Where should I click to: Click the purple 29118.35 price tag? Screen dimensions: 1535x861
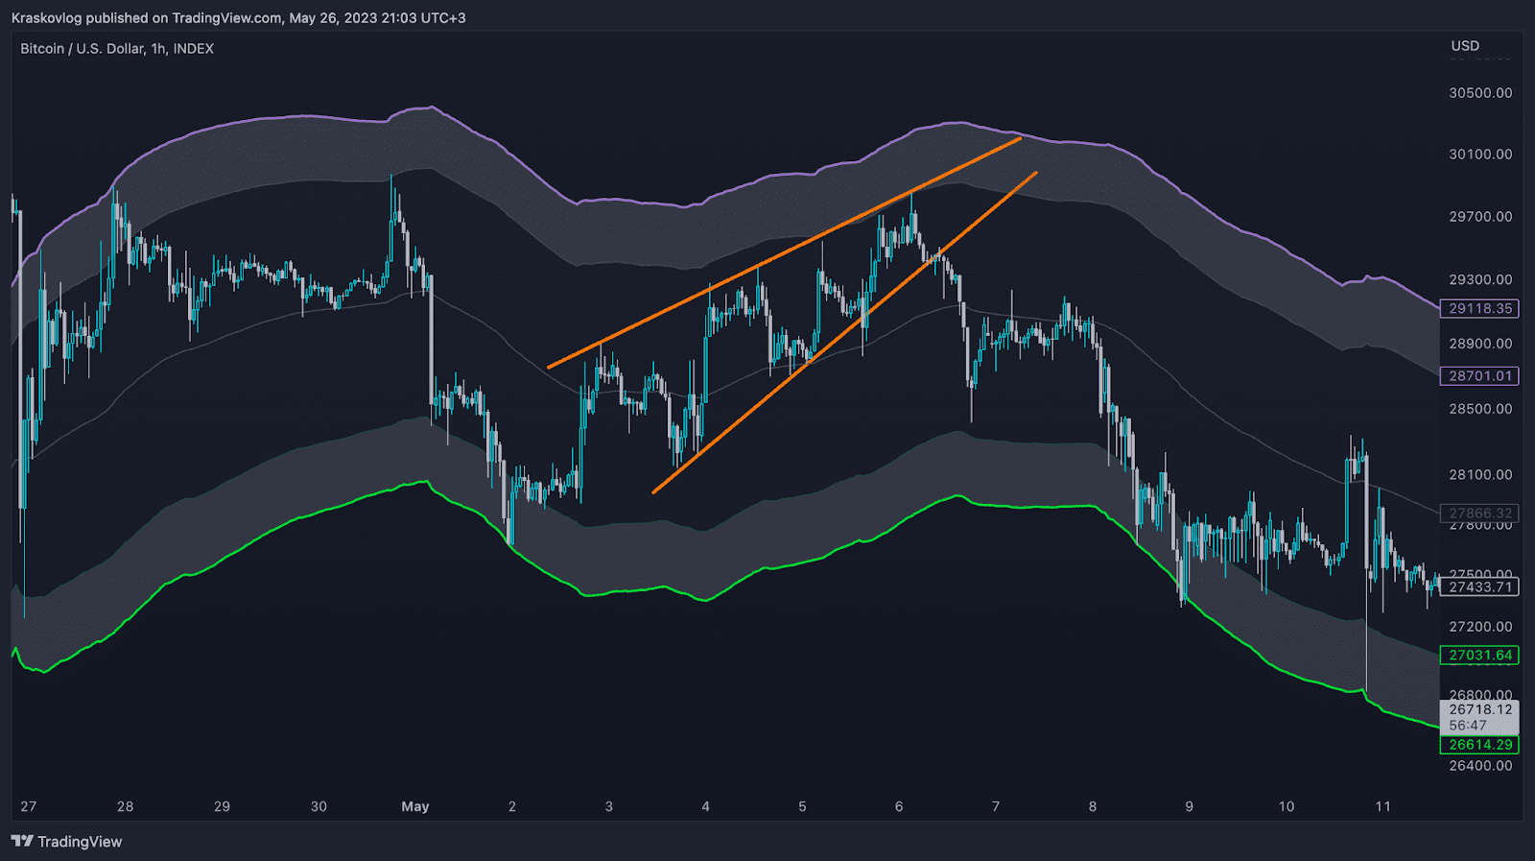pyautogui.click(x=1479, y=308)
